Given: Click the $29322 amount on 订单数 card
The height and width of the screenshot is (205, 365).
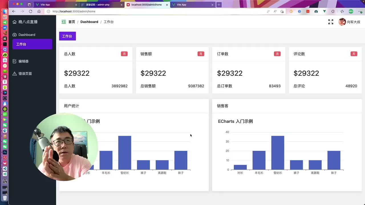Looking at the screenshot, I should coord(230,73).
